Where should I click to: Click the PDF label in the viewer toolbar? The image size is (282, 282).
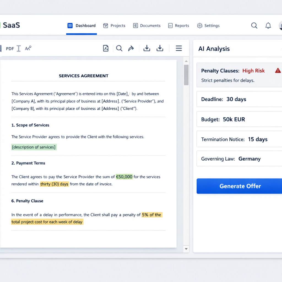click(10, 48)
